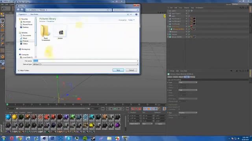Toggle Hull Inwards checkbox
Viewport: 252px width, 141px height.
coord(179,105)
